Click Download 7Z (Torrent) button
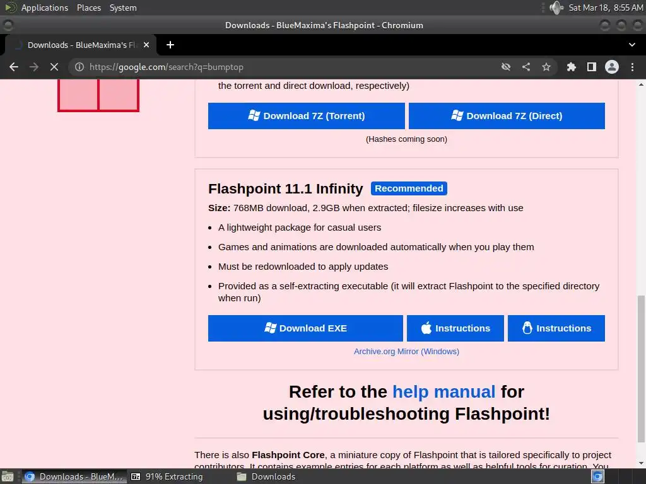This screenshot has width=646, height=484. coord(306,116)
